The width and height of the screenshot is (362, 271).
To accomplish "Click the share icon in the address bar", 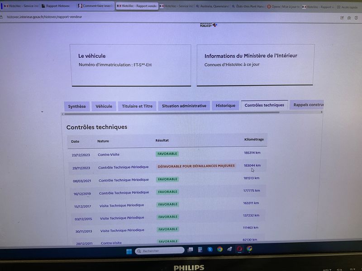I will pyautogui.click(x=342, y=18).
